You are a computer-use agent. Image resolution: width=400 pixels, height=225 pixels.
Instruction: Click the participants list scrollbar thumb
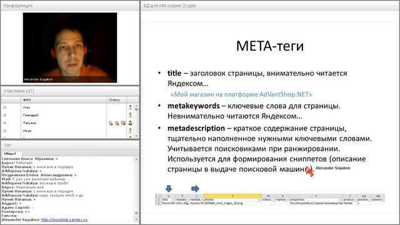136,109
